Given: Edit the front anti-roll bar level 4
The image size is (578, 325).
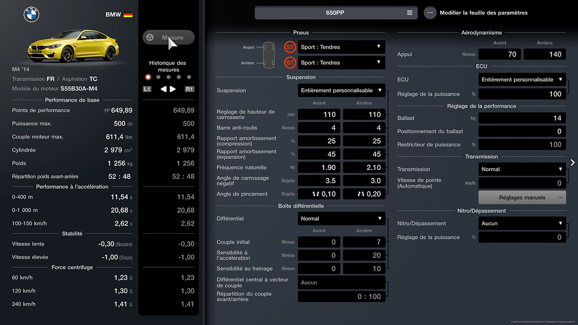Looking at the screenshot, I should click(x=319, y=128).
